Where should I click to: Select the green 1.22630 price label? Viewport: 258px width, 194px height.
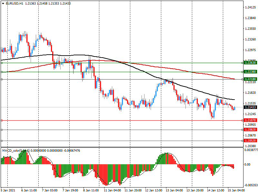(x=250, y=63)
